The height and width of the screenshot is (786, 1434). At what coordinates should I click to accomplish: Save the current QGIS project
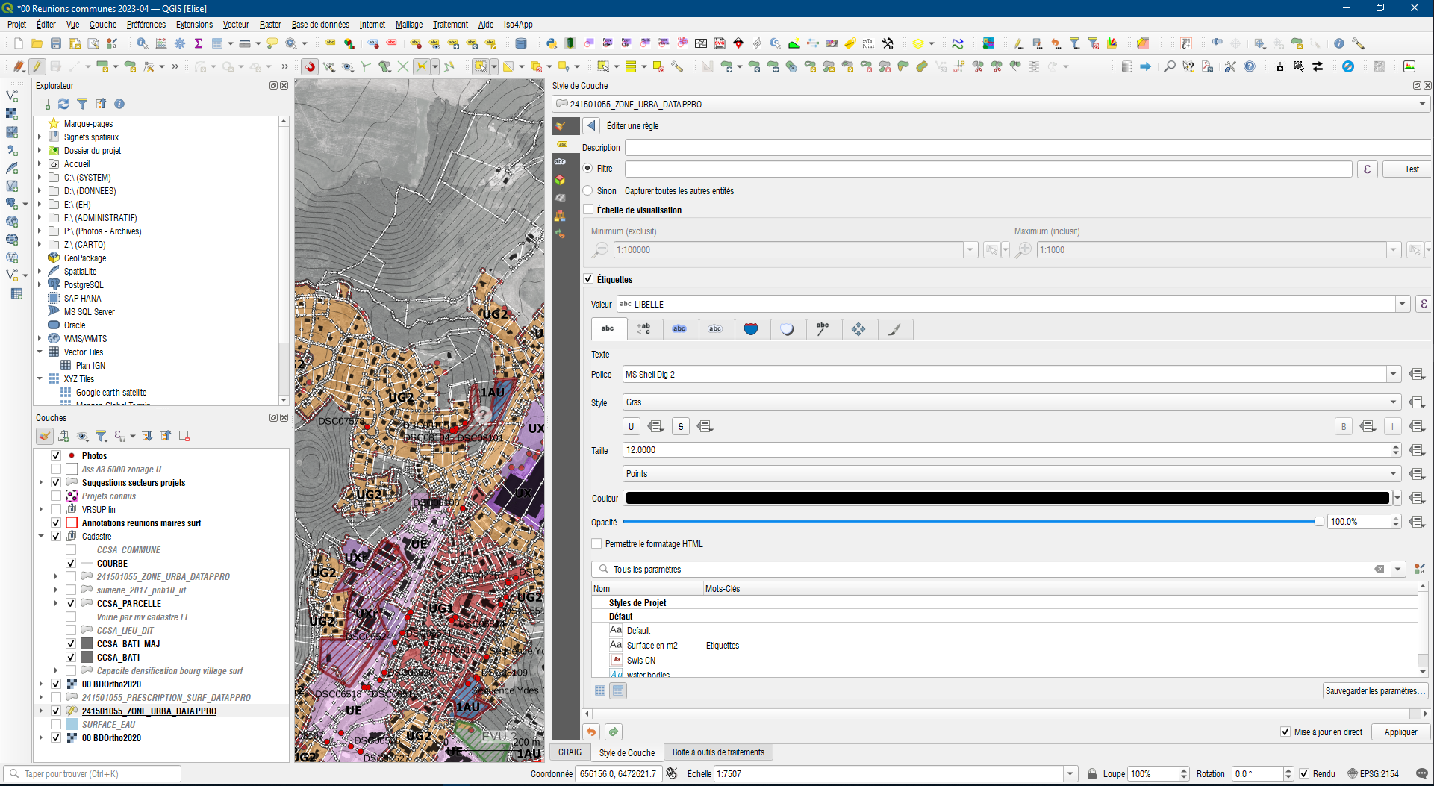pos(54,43)
